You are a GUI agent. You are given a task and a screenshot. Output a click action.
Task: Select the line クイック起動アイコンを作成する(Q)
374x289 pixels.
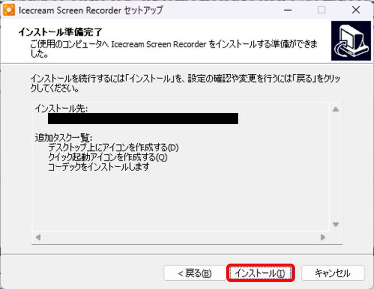tap(107, 157)
